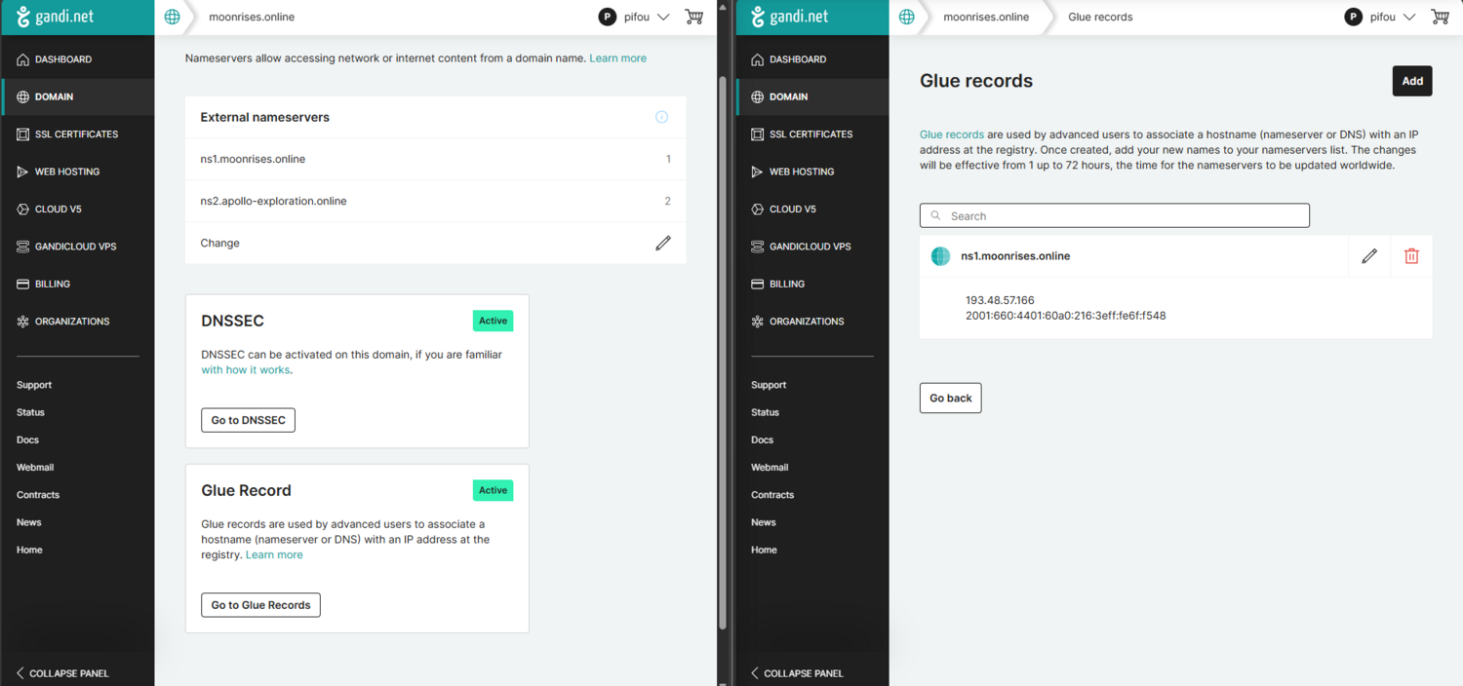Click the IPv6 address 2001:660:4401:60a0:216:3eff:fe6f:f548

[x=1066, y=316]
